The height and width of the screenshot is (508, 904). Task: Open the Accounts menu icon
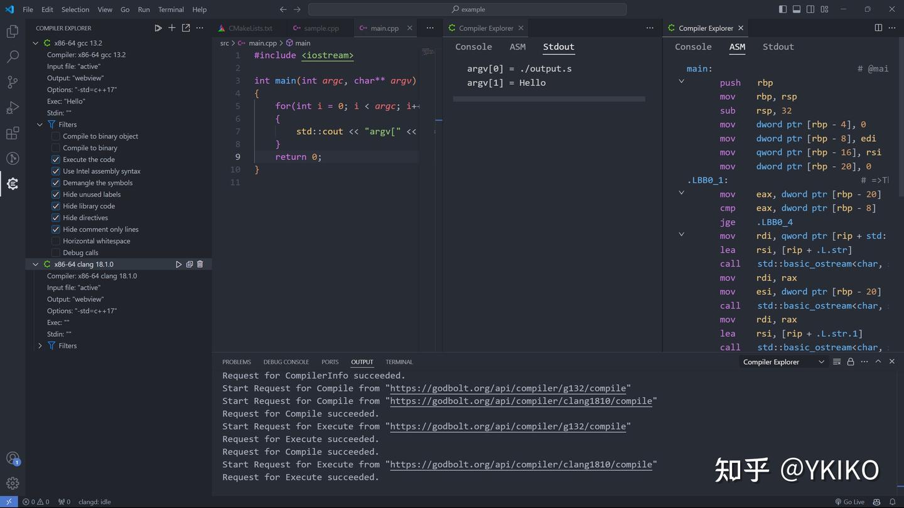click(x=13, y=458)
